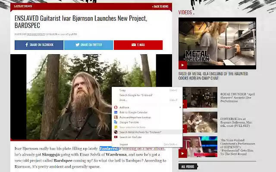Image resolution: width=276 pixels, height=172 pixels.
Task: Open the Converge live video thumbnail
Action: [x=200, y=122]
